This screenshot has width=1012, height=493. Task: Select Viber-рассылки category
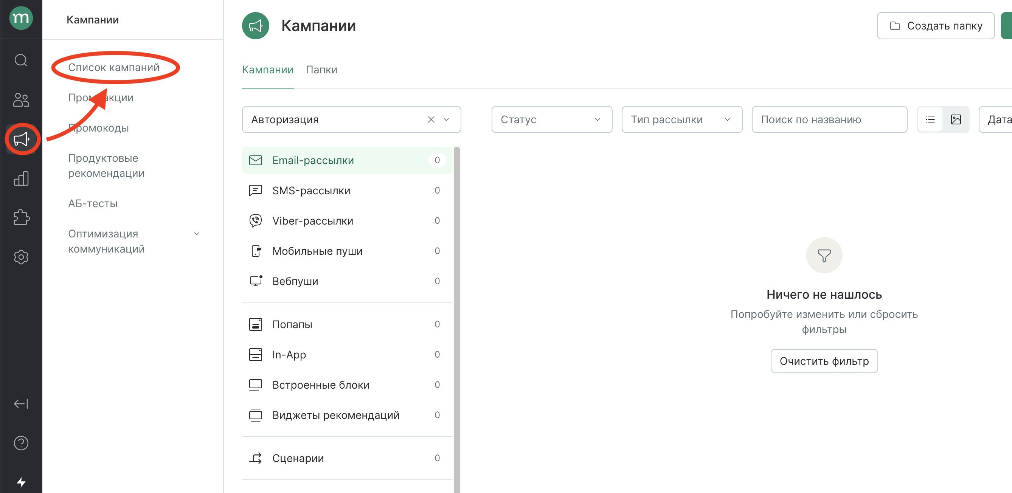tap(346, 221)
